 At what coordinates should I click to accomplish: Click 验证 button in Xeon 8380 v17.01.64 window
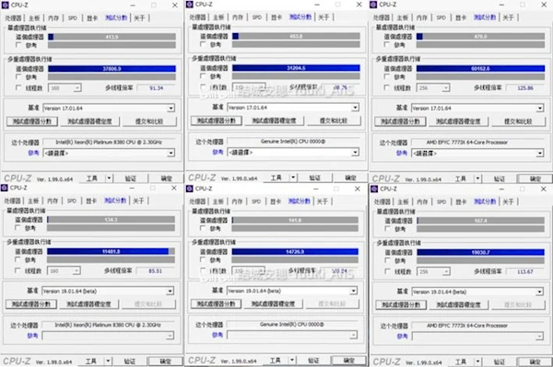pos(131,178)
